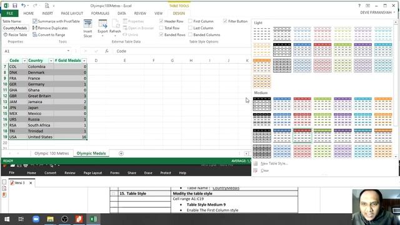Click Summarize with PivotTable

click(x=56, y=21)
